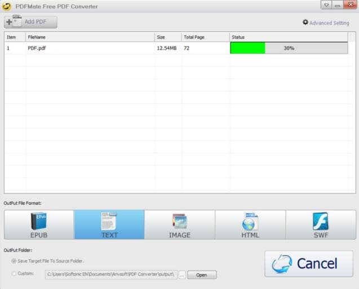Pick HTML output format
The height and width of the screenshot is (289, 359).
pyautogui.click(x=250, y=225)
